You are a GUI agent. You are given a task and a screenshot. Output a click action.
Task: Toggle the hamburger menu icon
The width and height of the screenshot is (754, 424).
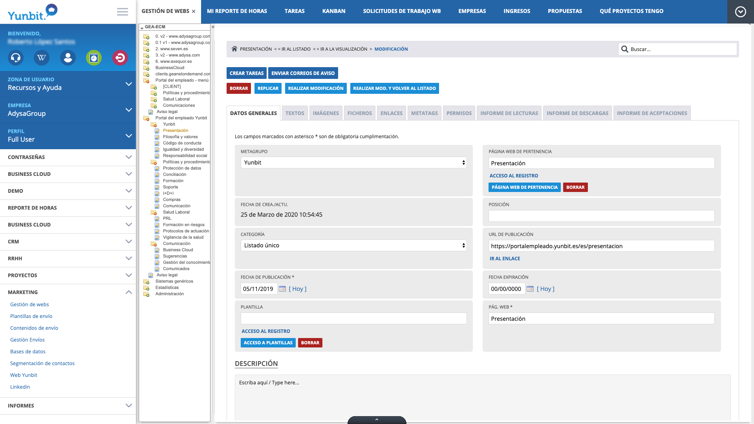click(x=123, y=12)
